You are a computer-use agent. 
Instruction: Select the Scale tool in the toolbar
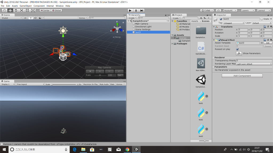tap(22, 10)
